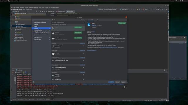Image resolution: width=188 pixels, height=105 pixels.
Task: Toggle the Smali Support plugin checkbox
Action: click(x=83, y=46)
